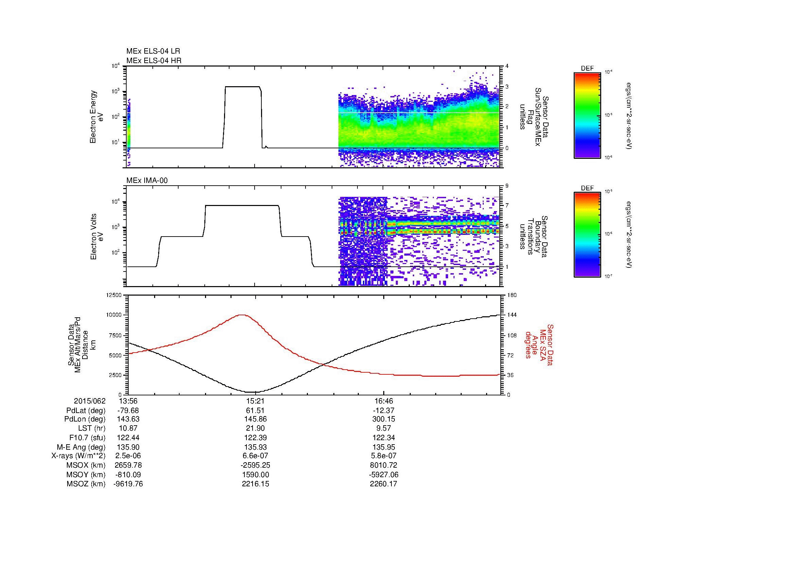
Task: Click the 'MEx ELS-04 HR' plot title
Action: 154,60
